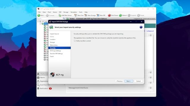
Task: Click the selected host server icon in tree
Action: 42,24
